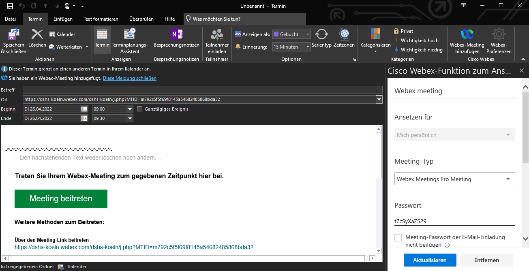Open the Zeitzonen option
The width and height of the screenshot is (529, 271).
click(x=344, y=39)
